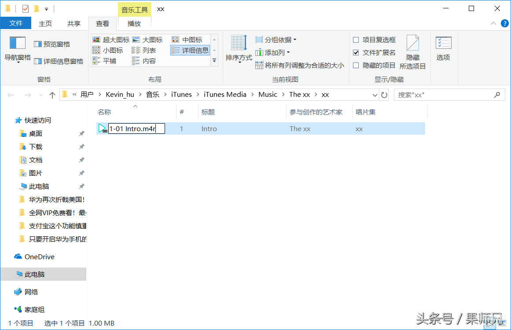Image resolution: width=511 pixels, height=330 pixels.
Task: Size all columns to fit
Action: [299, 65]
